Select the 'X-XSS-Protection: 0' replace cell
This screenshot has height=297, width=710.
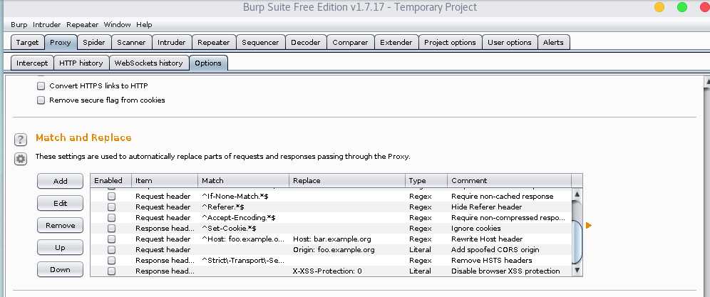pos(347,271)
